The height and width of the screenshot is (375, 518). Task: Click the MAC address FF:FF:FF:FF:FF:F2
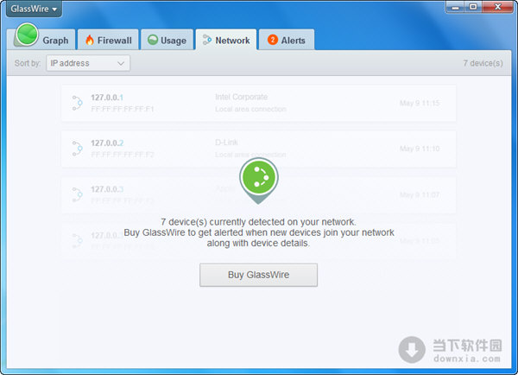[x=123, y=155]
